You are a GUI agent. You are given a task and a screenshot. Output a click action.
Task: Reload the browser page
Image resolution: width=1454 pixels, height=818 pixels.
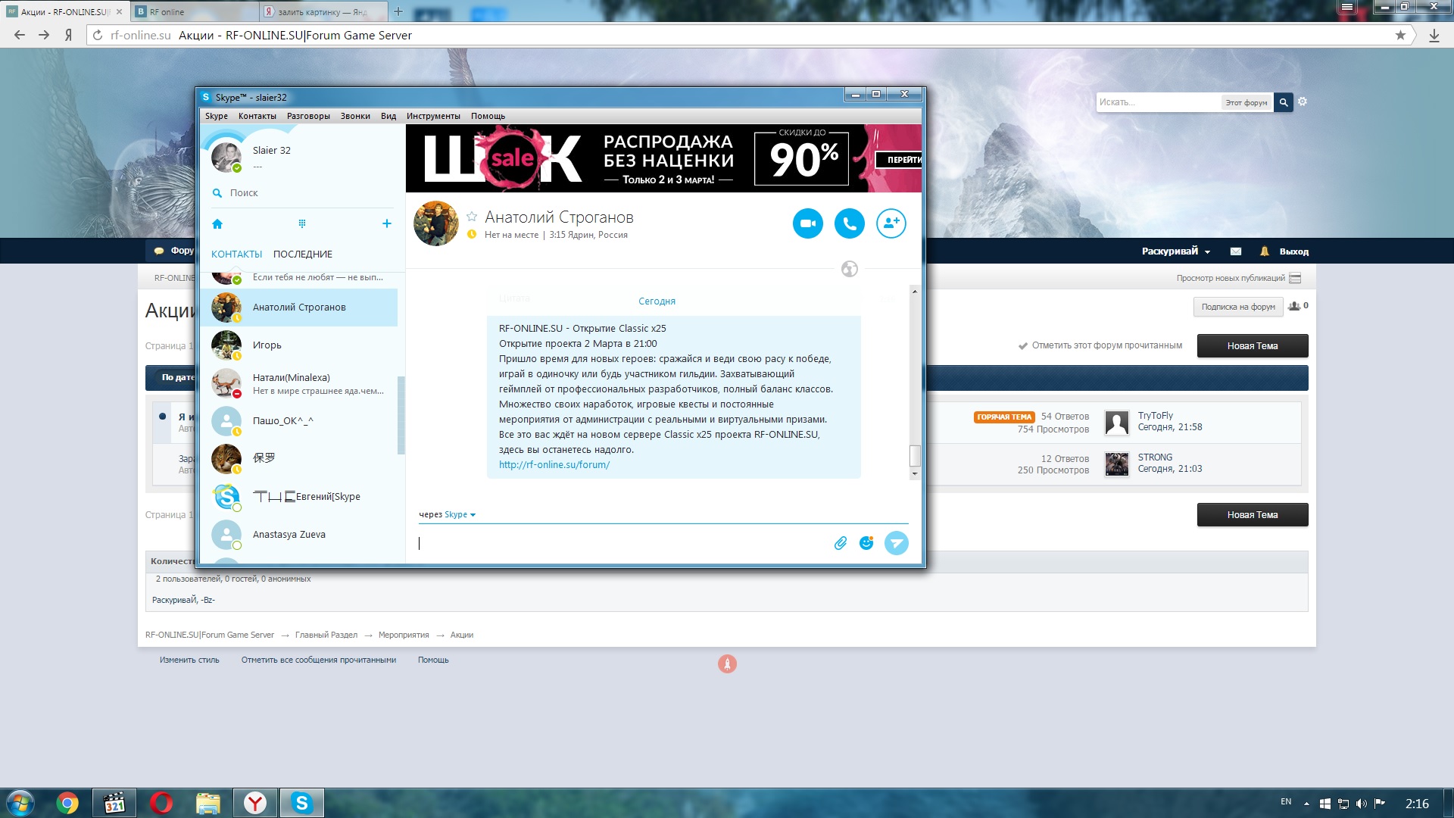click(97, 35)
